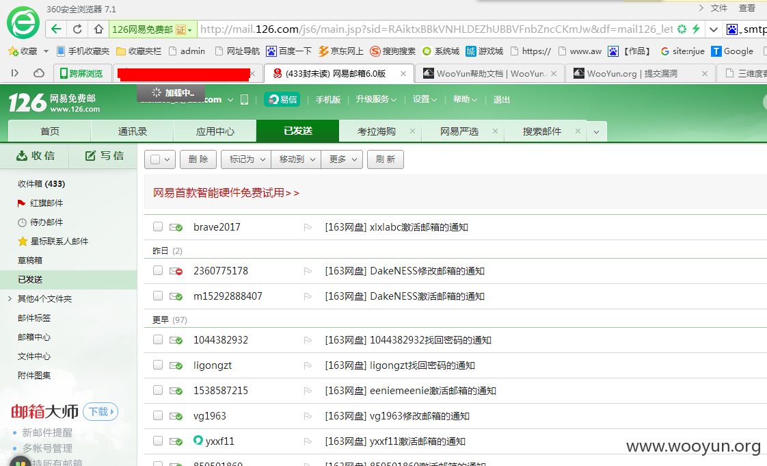The width and height of the screenshot is (767, 466).
Task: Switch to the 通讯录 tab
Action: point(133,131)
